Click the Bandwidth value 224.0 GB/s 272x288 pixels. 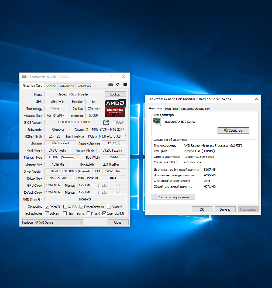pos(111,164)
